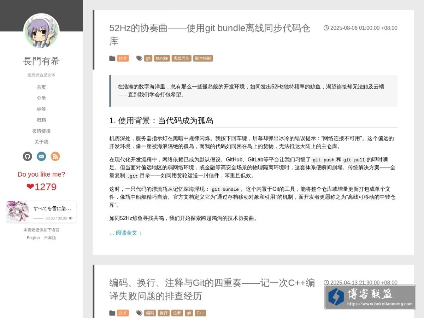Click the second post's tags icon

[x=140, y=313]
